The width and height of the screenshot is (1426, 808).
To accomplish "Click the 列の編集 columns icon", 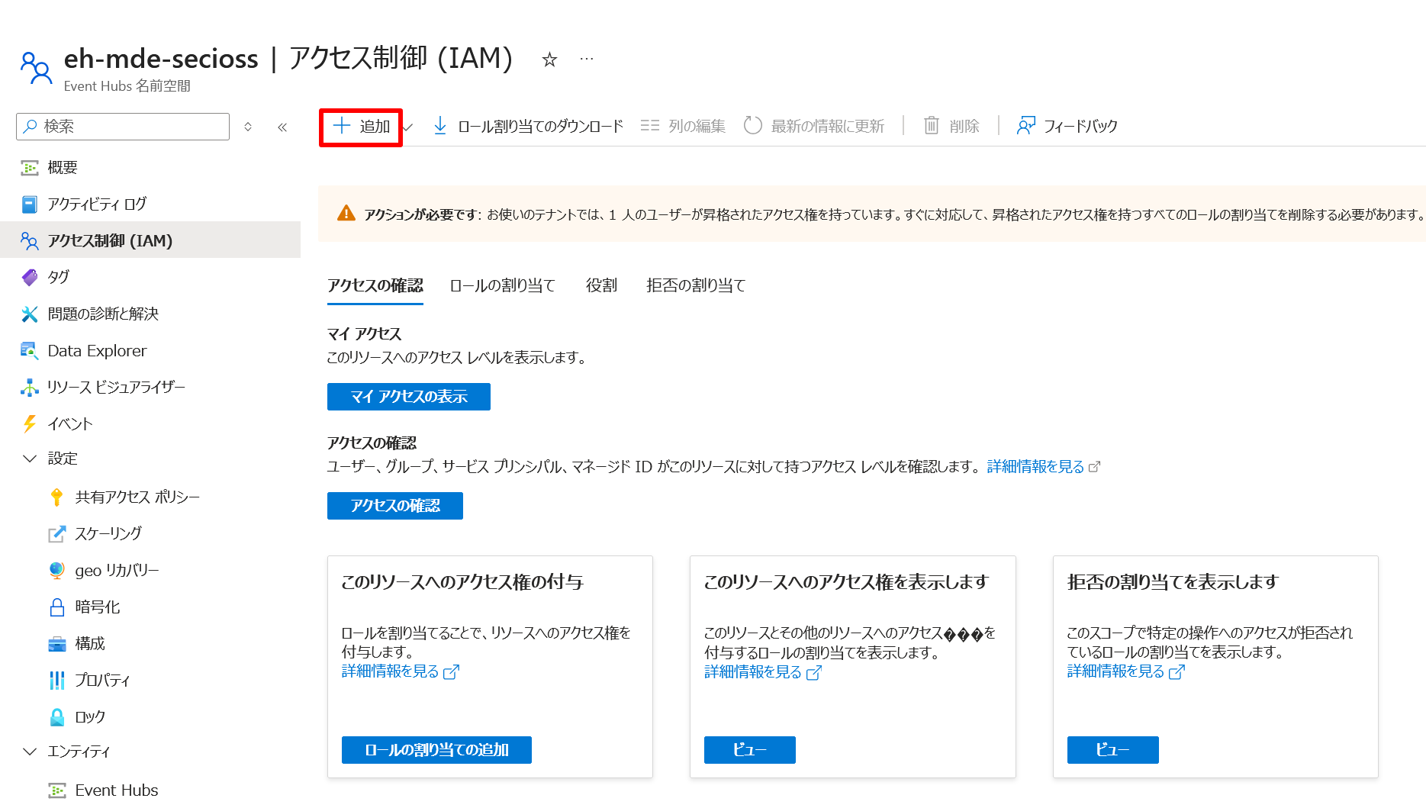I will tap(650, 126).
